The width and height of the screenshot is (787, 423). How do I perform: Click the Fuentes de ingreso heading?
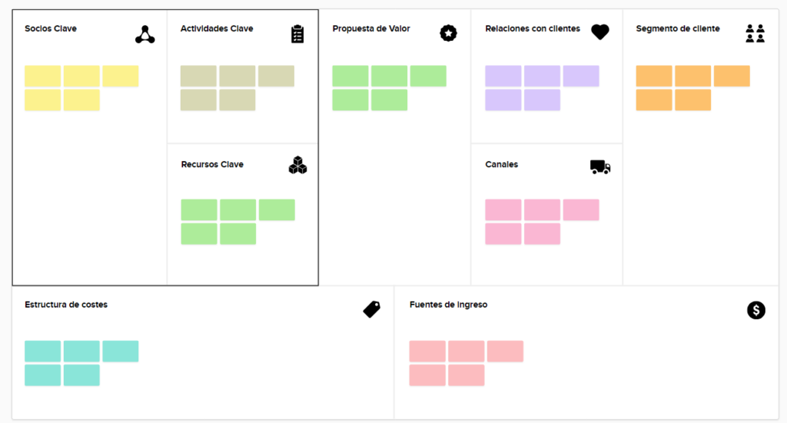(x=448, y=305)
